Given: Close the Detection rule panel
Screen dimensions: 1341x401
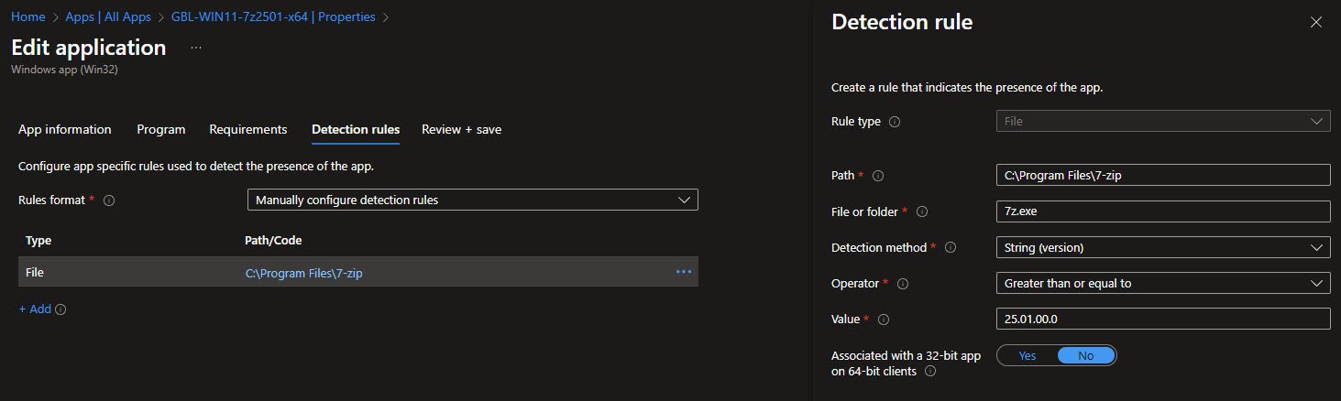Looking at the screenshot, I should tap(1316, 23).
